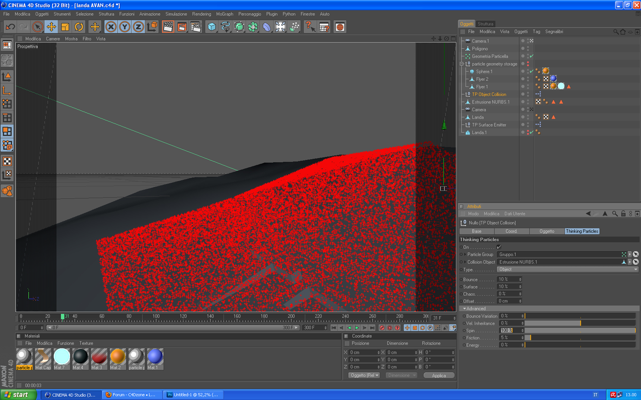Viewport: 641px width, 400px height.
Task: Open the Dimensione dropdown
Action: tap(401, 376)
